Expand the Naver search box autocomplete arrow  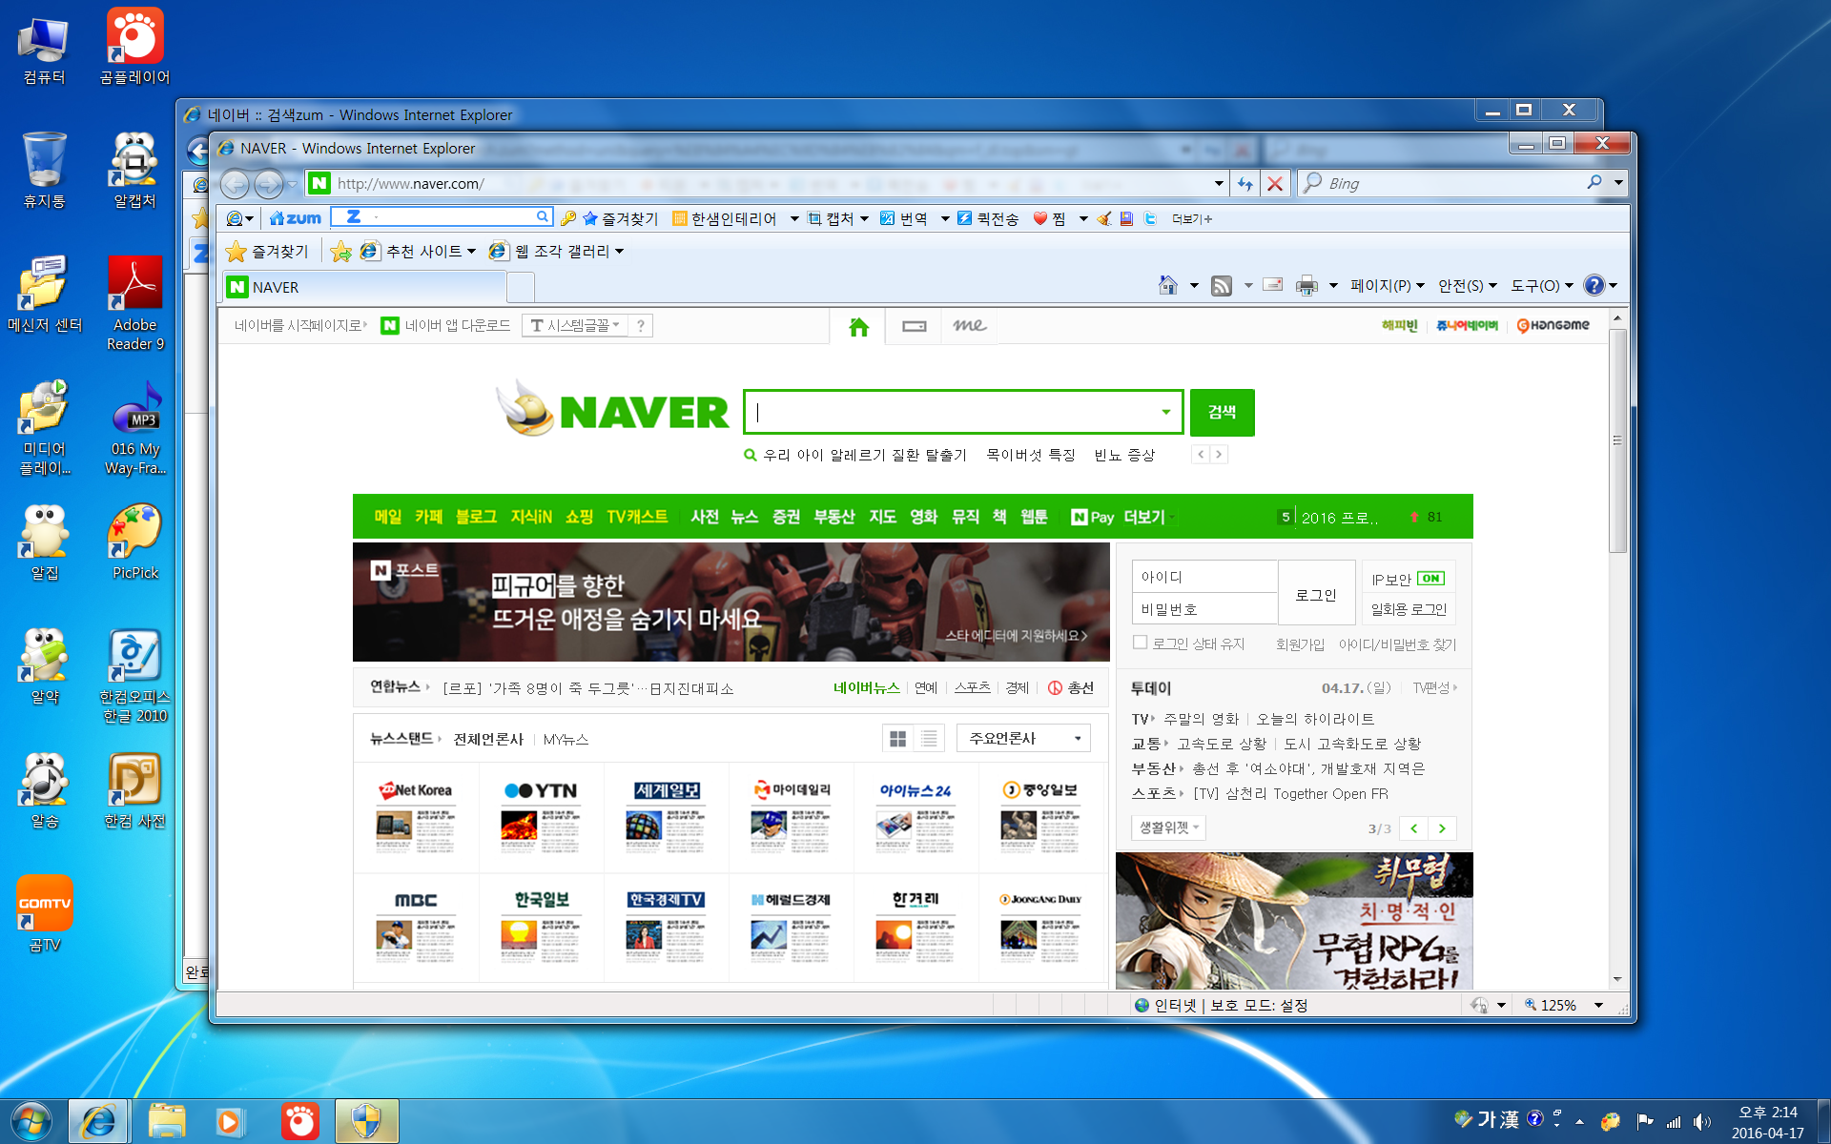click(1165, 412)
